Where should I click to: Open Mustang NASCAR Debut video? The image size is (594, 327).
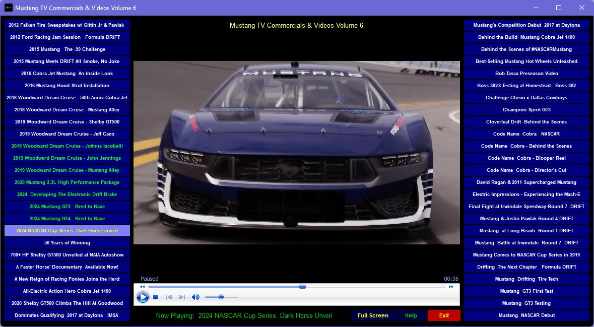[x=526, y=315]
